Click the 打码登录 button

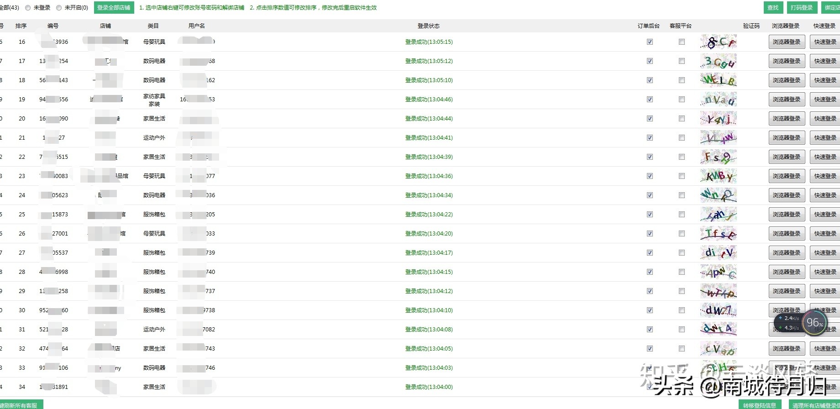click(802, 8)
